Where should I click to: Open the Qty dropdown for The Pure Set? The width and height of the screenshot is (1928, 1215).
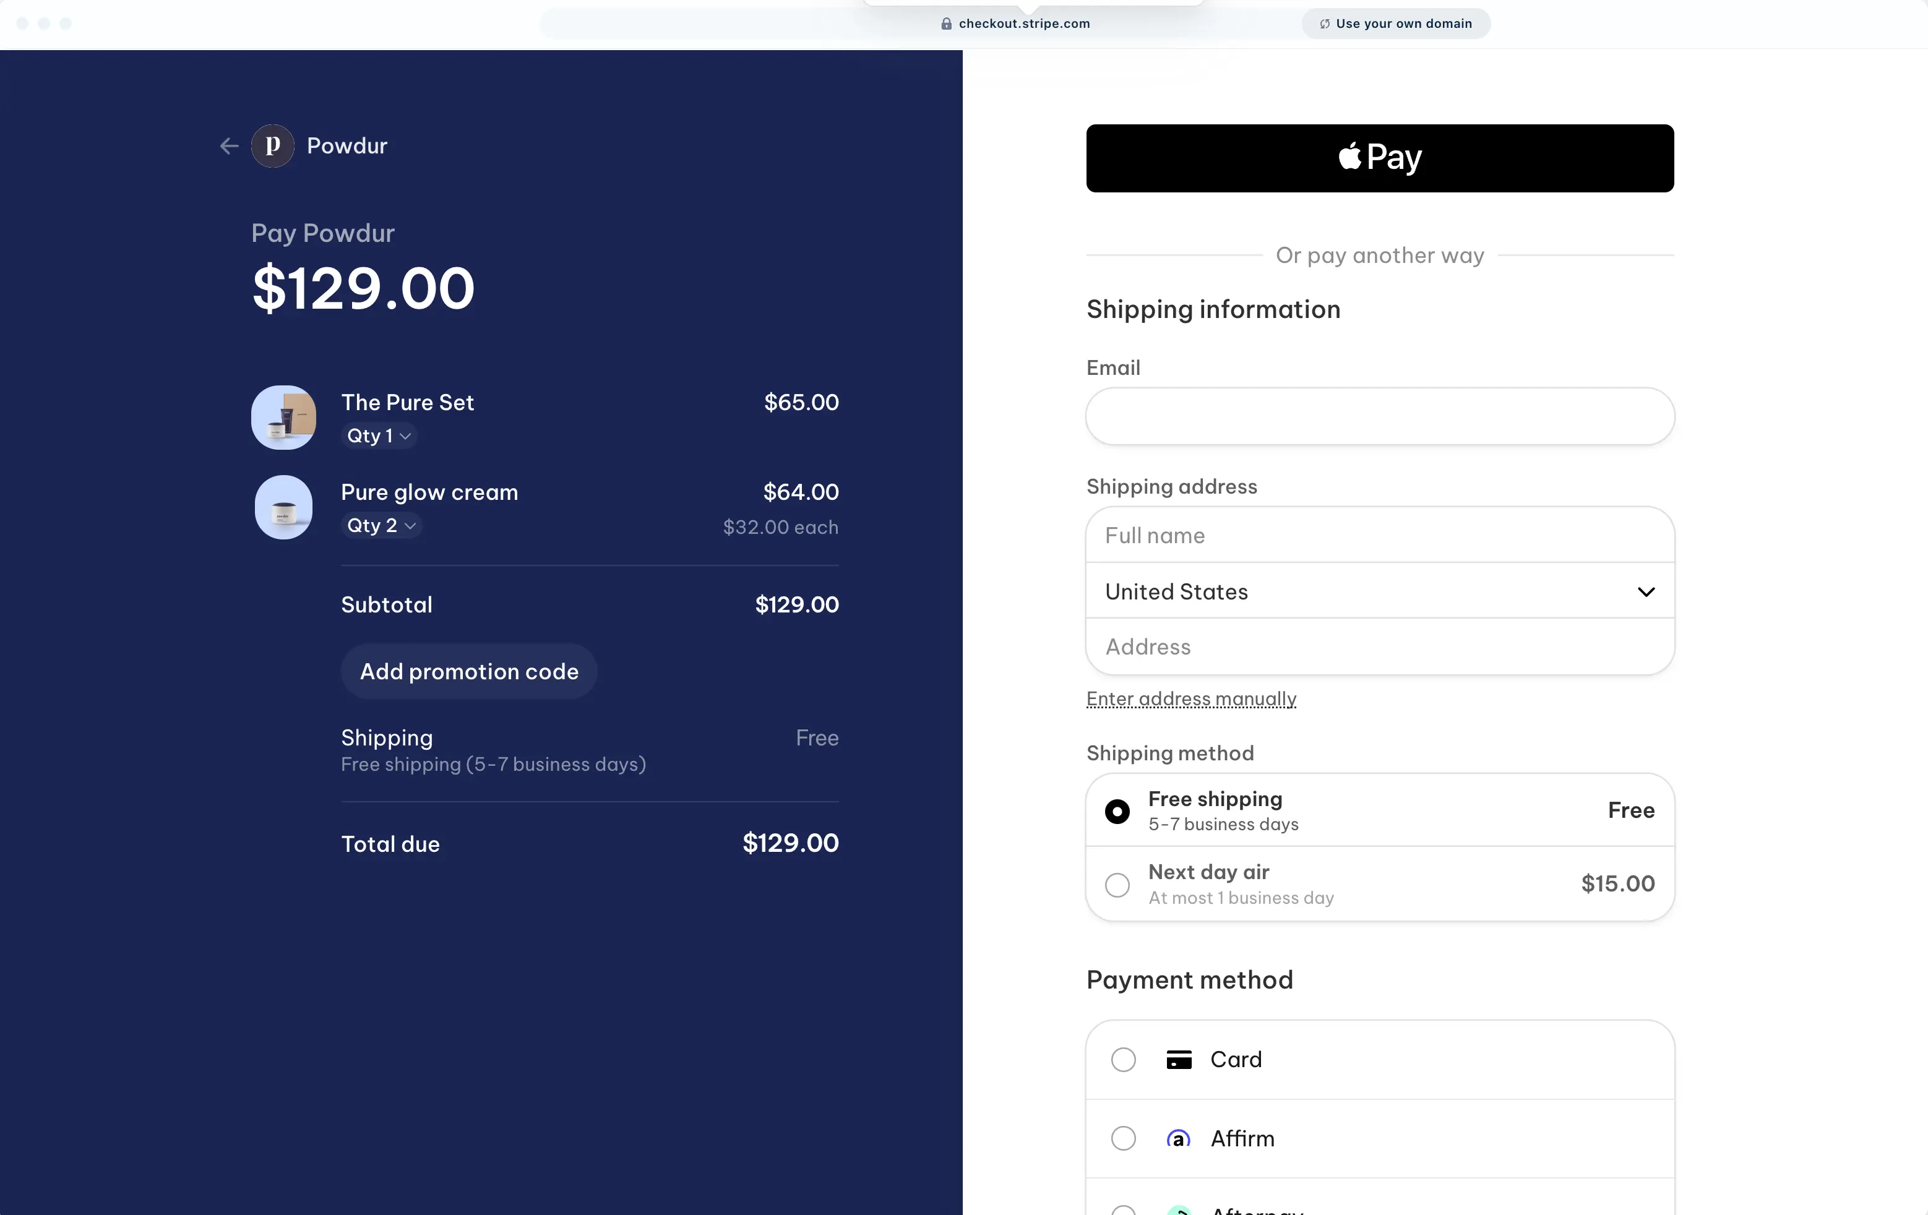(x=379, y=436)
